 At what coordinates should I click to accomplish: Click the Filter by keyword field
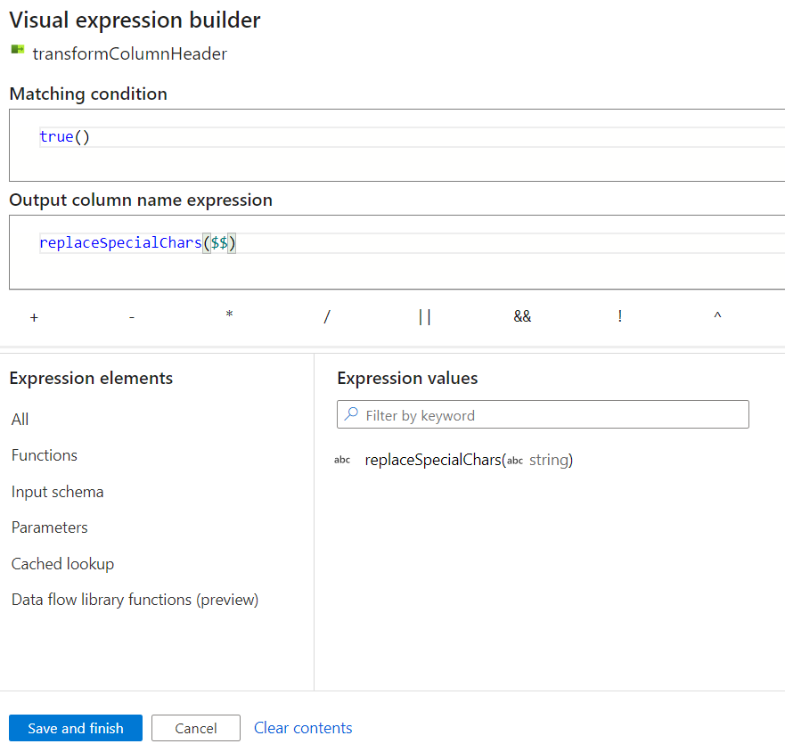(552, 415)
